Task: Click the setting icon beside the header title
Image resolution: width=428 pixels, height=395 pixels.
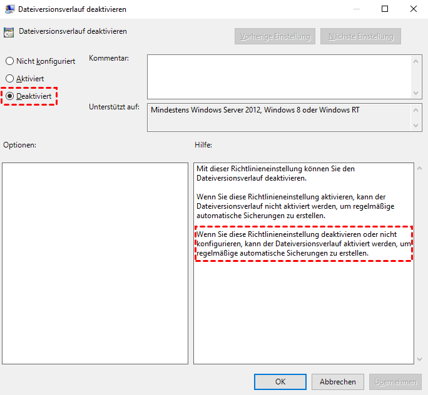Action: point(9,32)
